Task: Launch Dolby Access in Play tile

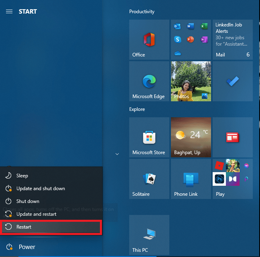Action: (233, 179)
